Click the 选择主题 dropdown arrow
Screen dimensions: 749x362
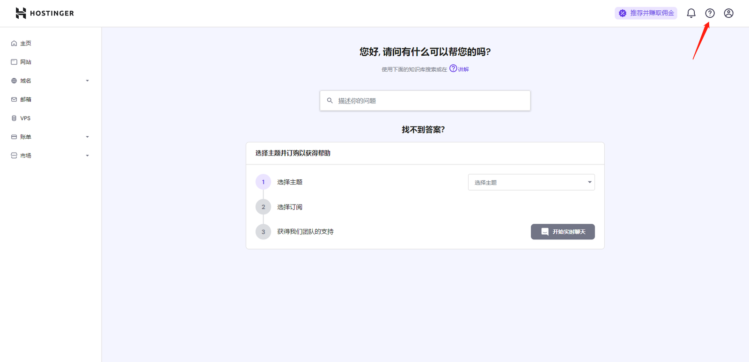589,182
